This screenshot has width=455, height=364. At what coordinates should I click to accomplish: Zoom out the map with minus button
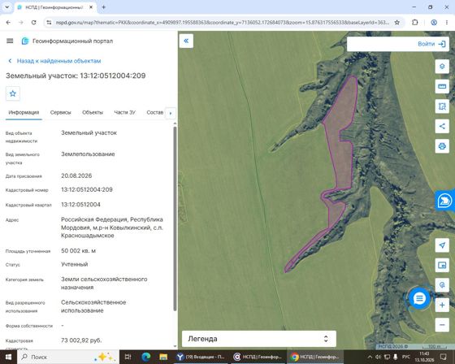coord(442,325)
